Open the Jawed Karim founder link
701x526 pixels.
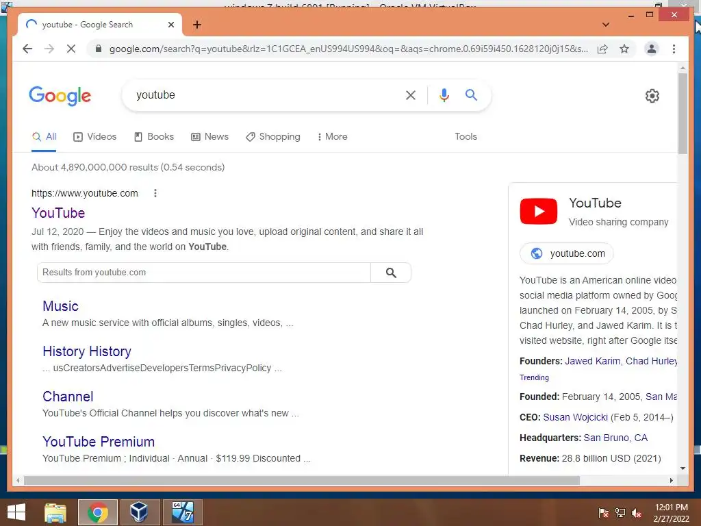(x=592, y=362)
